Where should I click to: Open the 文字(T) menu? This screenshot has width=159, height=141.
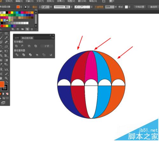point(40,1)
